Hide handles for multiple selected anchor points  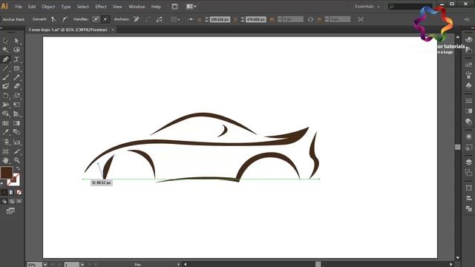pyautogui.click(x=105, y=19)
